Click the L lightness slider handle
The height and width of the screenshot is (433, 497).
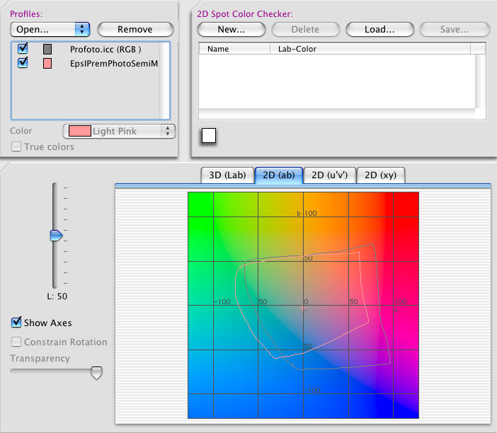click(57, 236)
